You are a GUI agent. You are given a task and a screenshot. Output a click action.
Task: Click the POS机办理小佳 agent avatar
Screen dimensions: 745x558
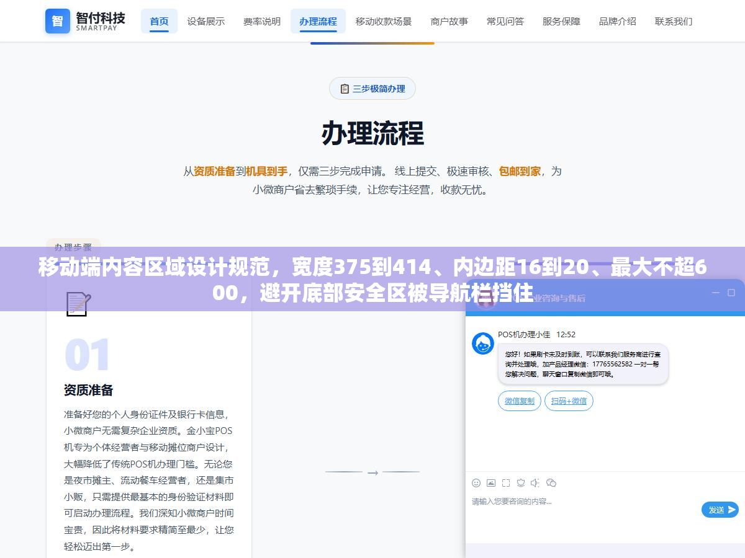point(483,343)
